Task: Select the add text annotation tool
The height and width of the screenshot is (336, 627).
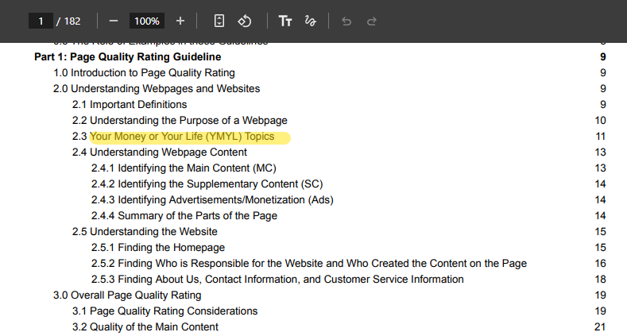Action: [285, 21]
